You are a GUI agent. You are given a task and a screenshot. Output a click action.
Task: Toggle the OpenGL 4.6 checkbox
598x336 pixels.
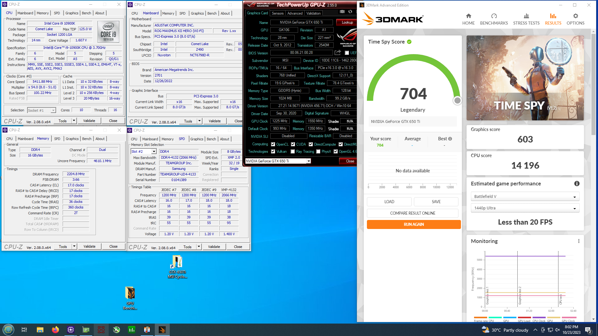pyautogui.click(x=336, y=152)
